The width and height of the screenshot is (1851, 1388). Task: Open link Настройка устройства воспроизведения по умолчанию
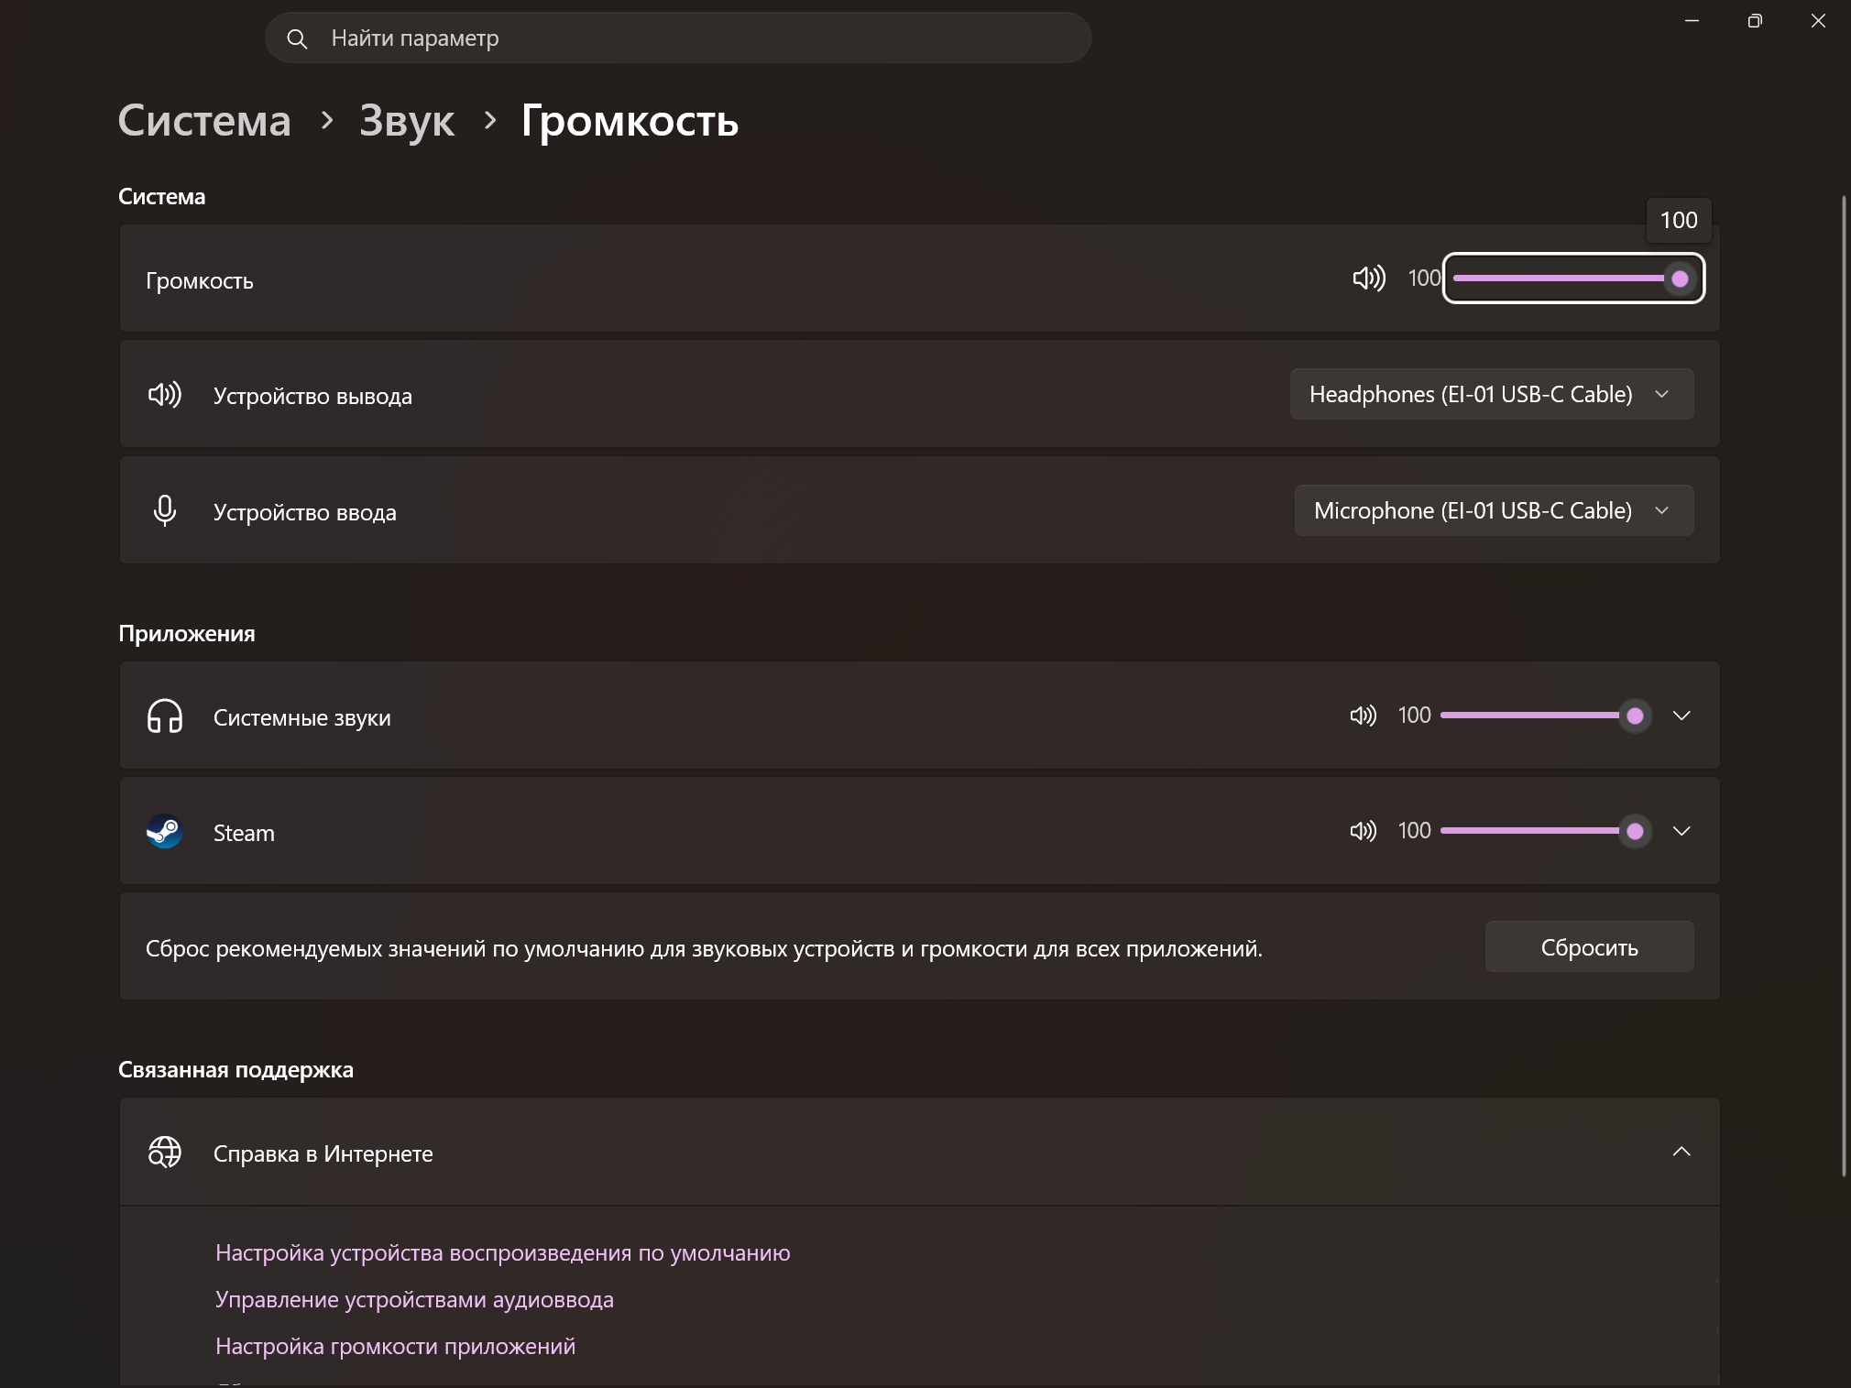(502, 1252)
